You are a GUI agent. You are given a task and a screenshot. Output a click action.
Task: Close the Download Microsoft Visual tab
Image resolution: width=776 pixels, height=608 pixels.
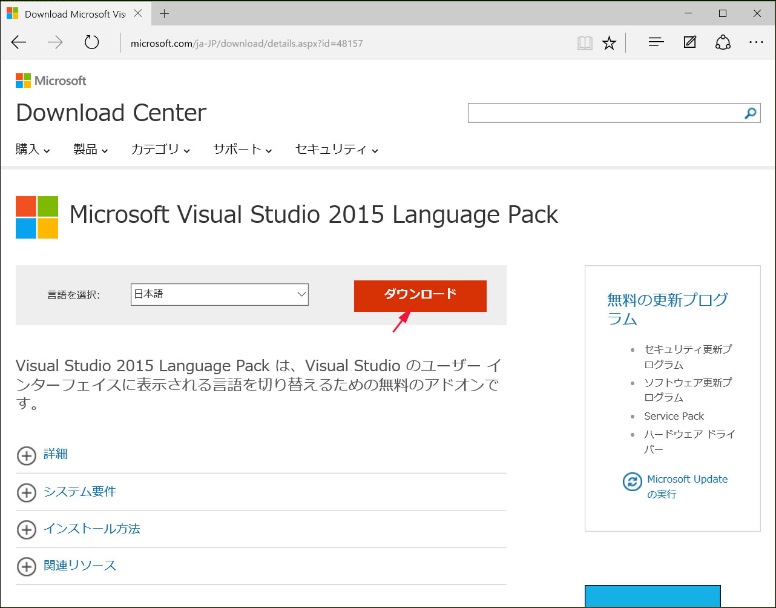coord(138,13)
